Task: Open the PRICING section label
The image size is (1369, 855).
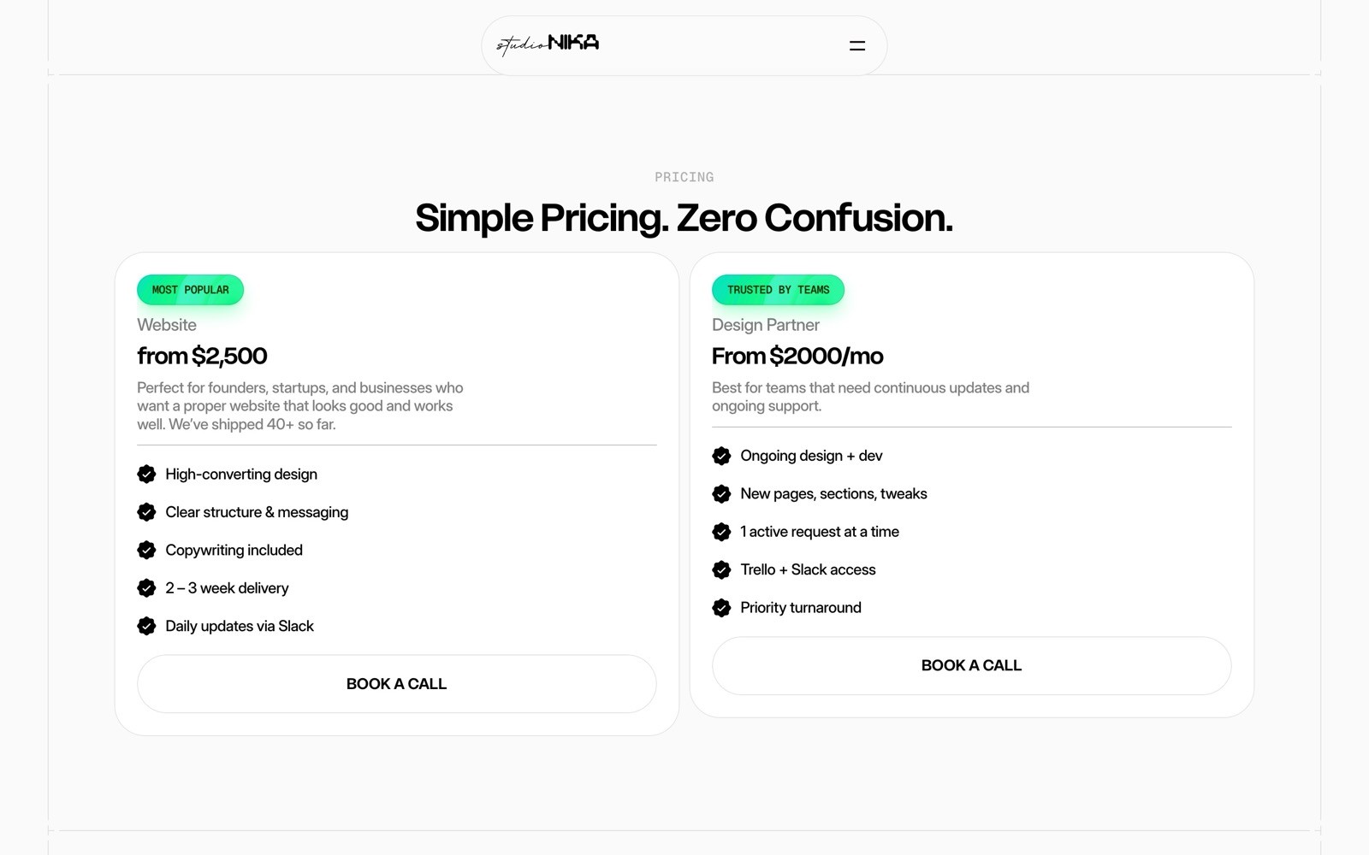Action: click(684, 177)
